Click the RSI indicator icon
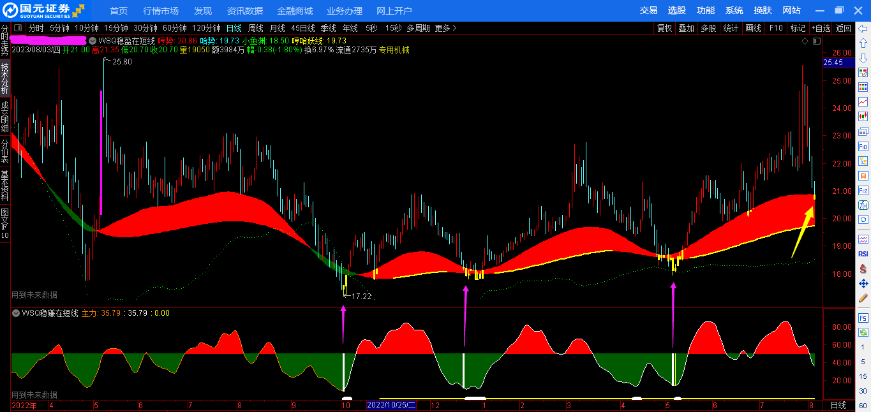The width and height of the screenshot is (871, 412). click(x=863, y=254)
